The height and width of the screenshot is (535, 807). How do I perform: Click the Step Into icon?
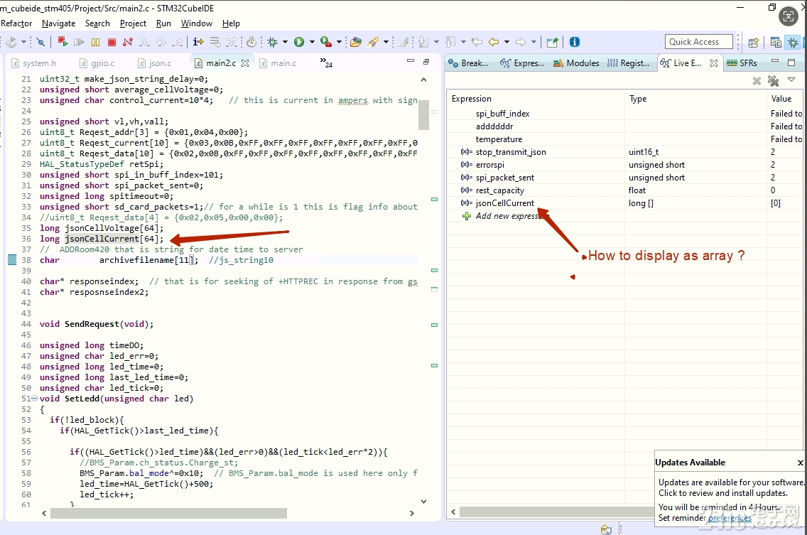(144, 42)
